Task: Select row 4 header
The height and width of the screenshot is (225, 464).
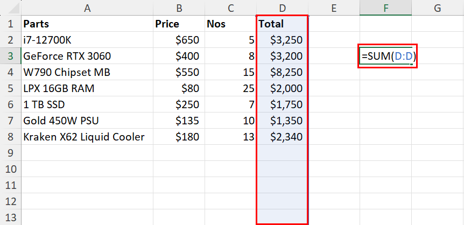Action: 11,72
